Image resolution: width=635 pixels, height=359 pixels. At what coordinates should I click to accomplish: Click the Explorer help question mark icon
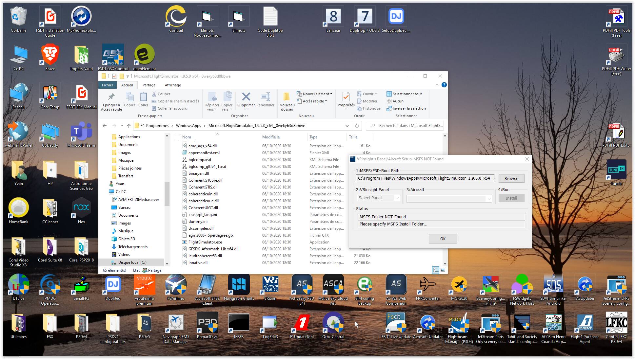(x=444, y=85)
